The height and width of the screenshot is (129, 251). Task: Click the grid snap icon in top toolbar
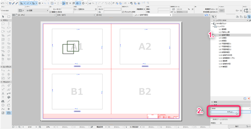tap(39, 3)
